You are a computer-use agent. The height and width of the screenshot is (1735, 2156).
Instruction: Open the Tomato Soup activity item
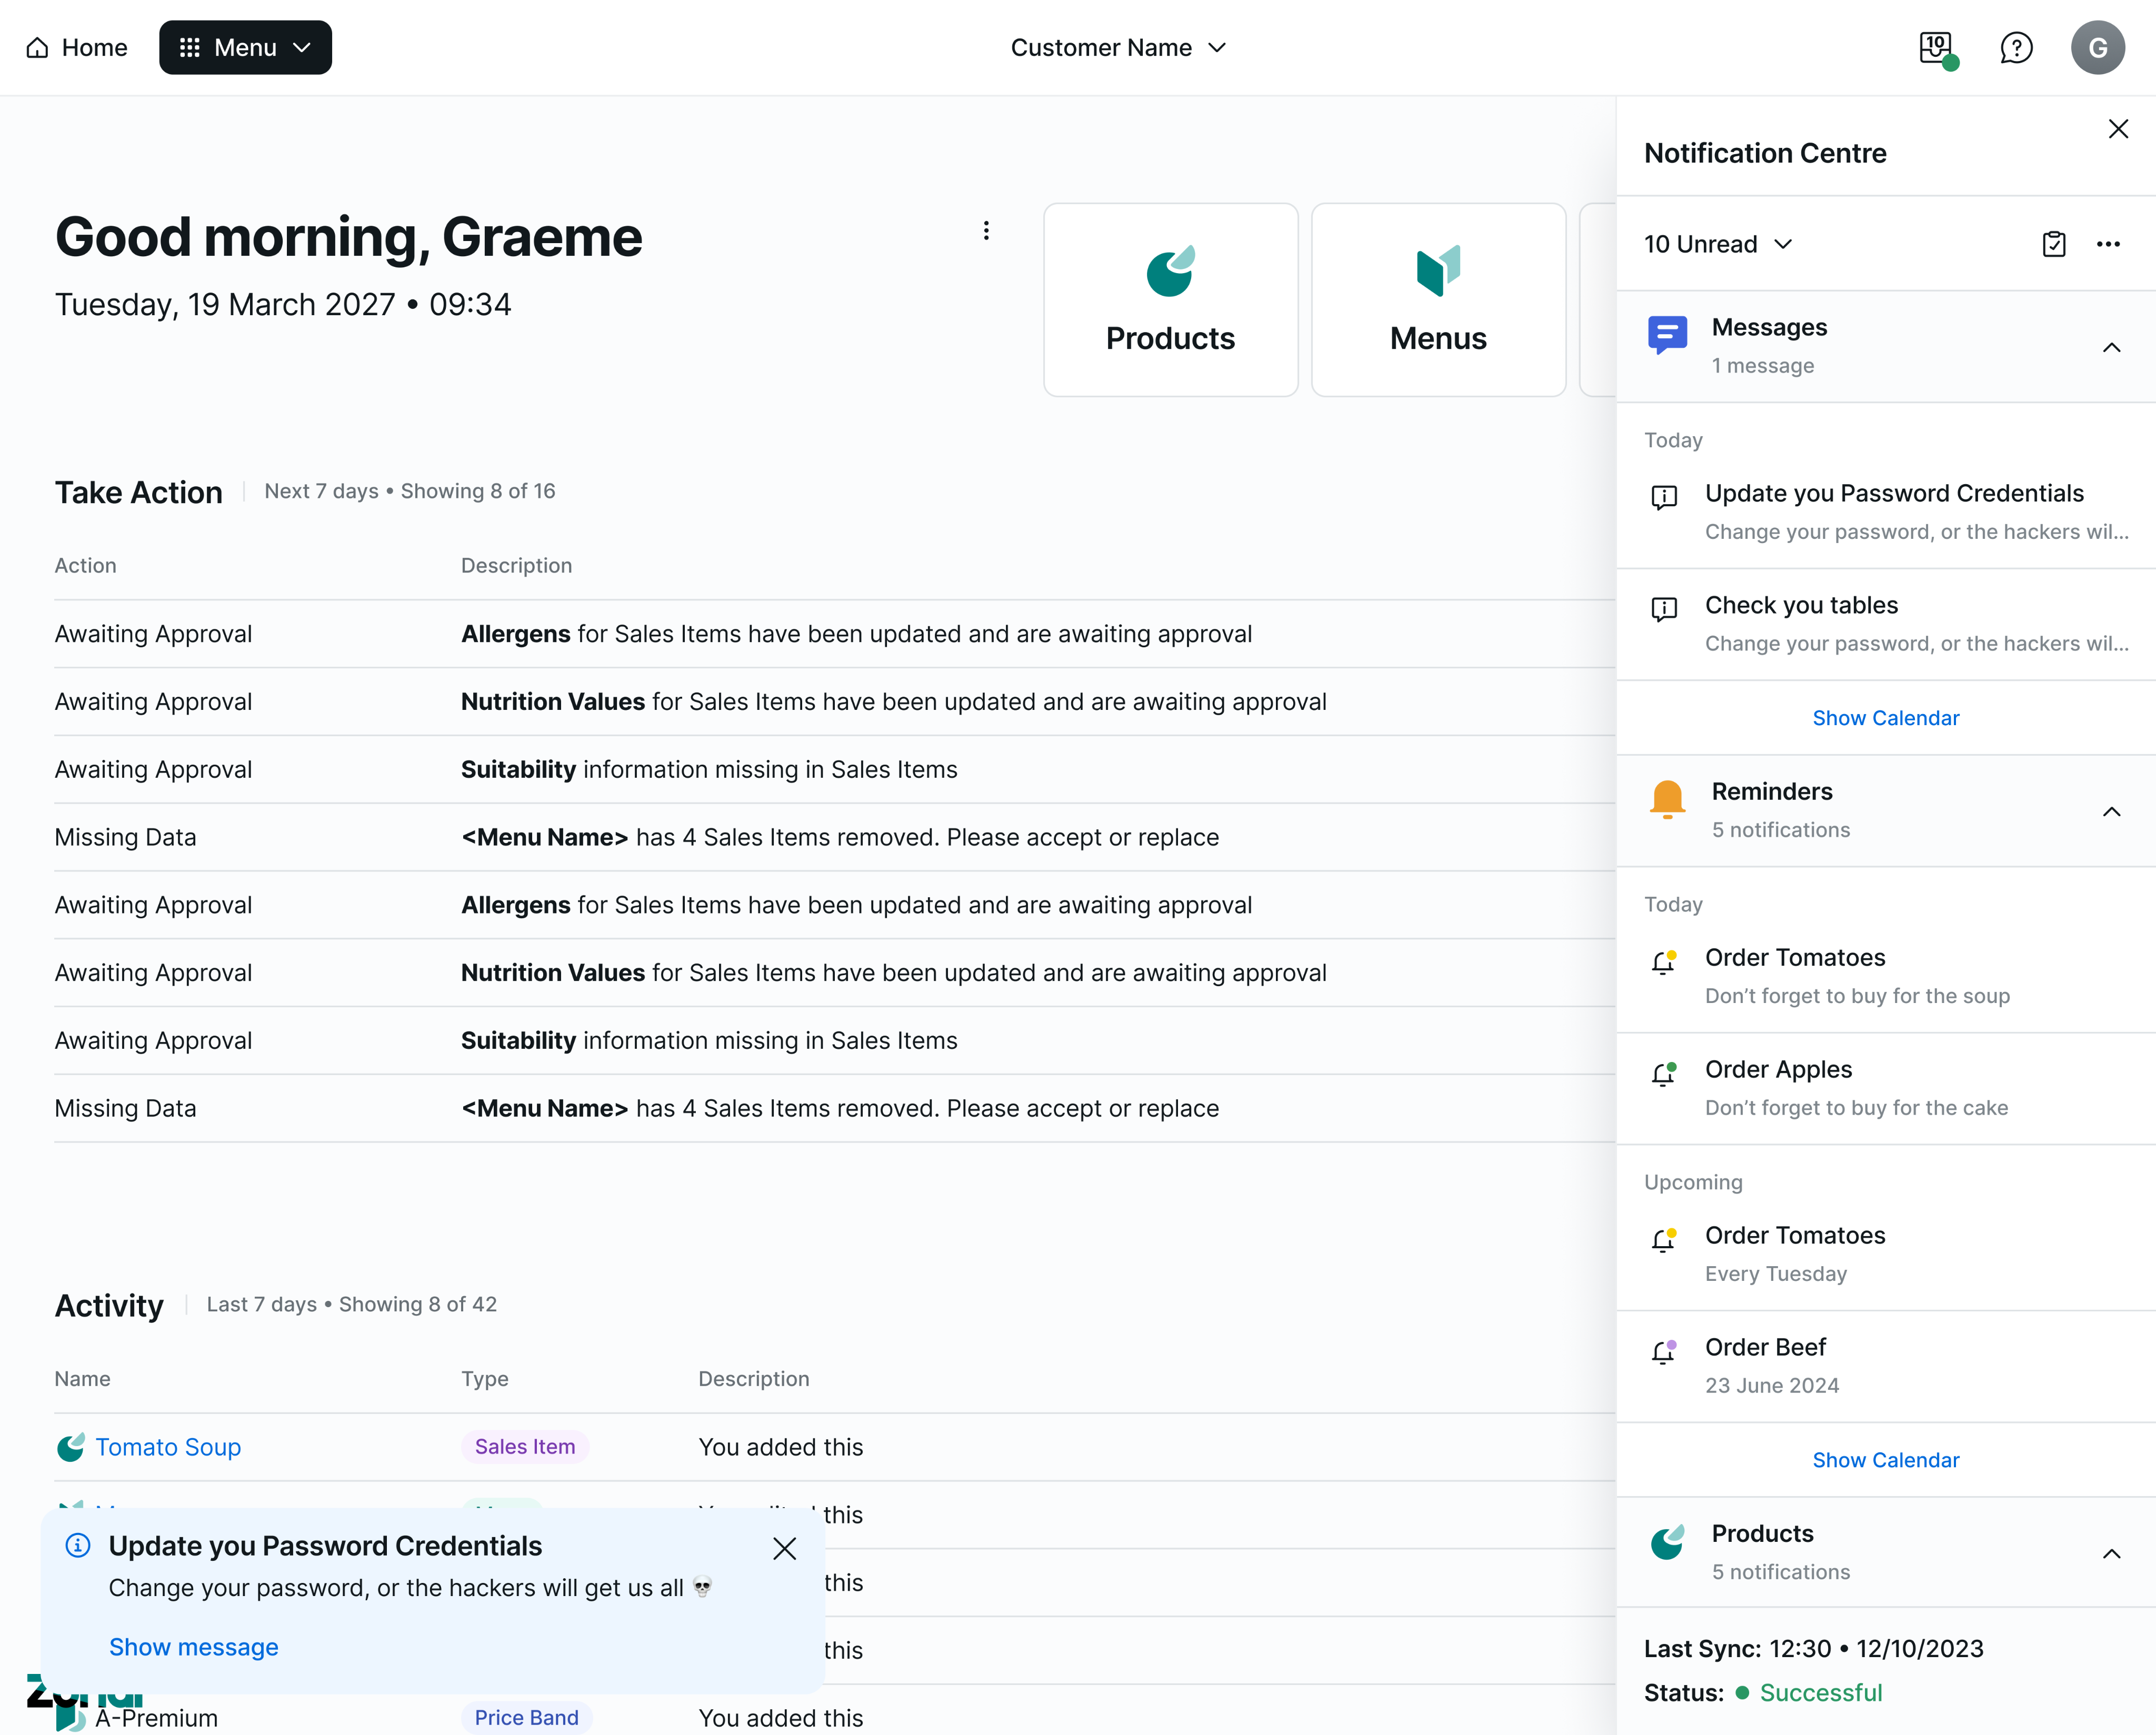168,1447
